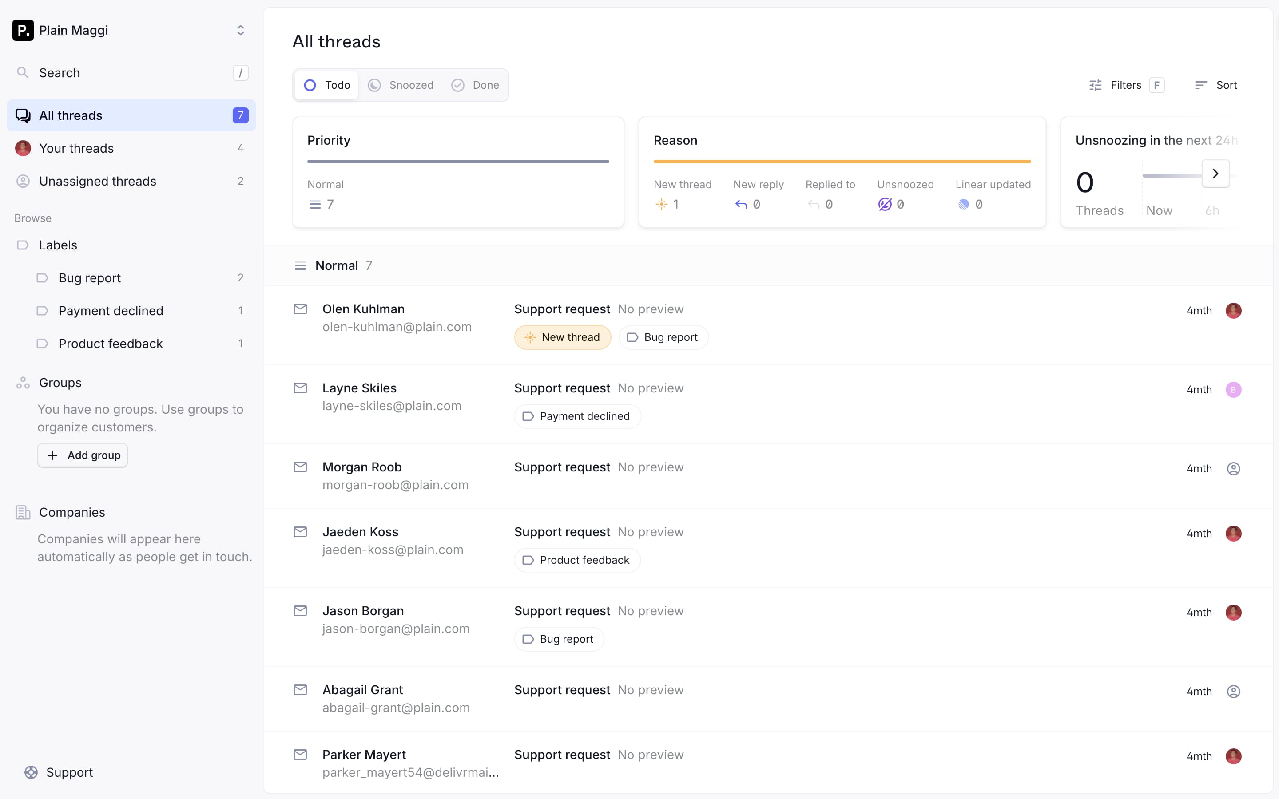The image size is (1279, 799).
Task: Switch to the Snoozed status filter
Action: tap(401, 85)
